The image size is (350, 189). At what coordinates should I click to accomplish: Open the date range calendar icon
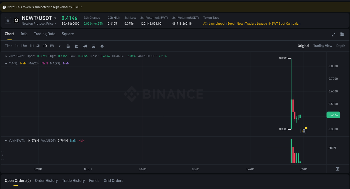click(x=68, y=46)
